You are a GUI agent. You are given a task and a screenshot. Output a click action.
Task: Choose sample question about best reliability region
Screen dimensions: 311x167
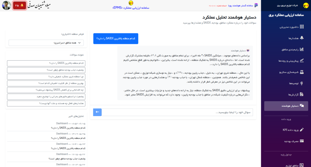46,83
